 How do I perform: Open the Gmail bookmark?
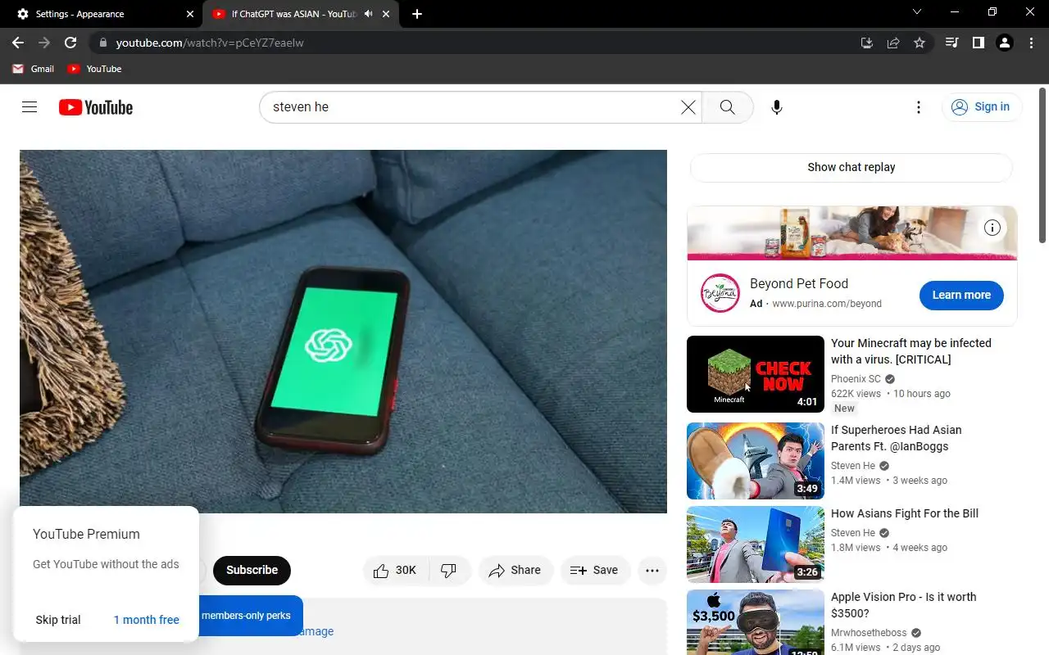pyautogui.click(x=33, y=69)
